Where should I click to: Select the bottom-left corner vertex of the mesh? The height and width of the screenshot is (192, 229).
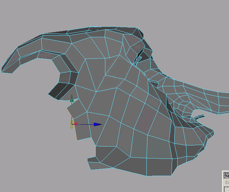[x=89, y=160]
